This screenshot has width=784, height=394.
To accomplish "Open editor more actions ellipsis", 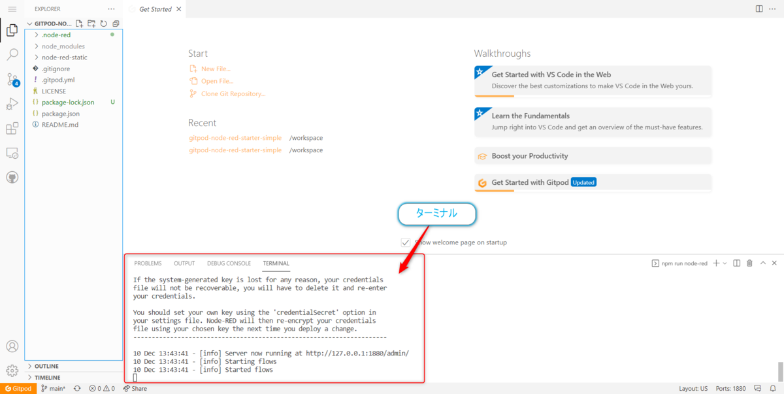I will click(x=773, y=9).
